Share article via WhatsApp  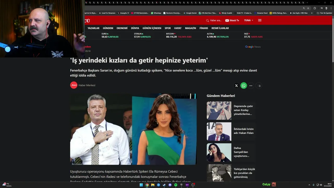click(x=244, y=86)
